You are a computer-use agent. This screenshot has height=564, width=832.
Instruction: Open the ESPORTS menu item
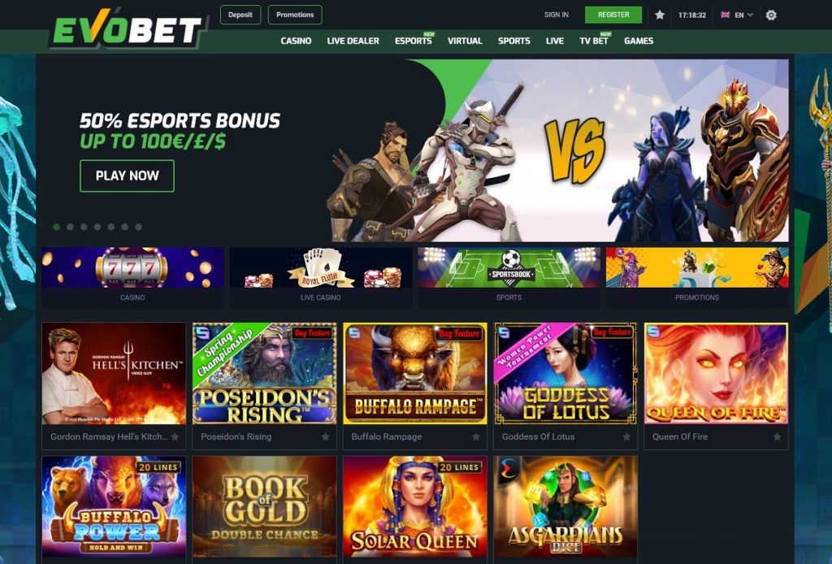pos(414,41)
